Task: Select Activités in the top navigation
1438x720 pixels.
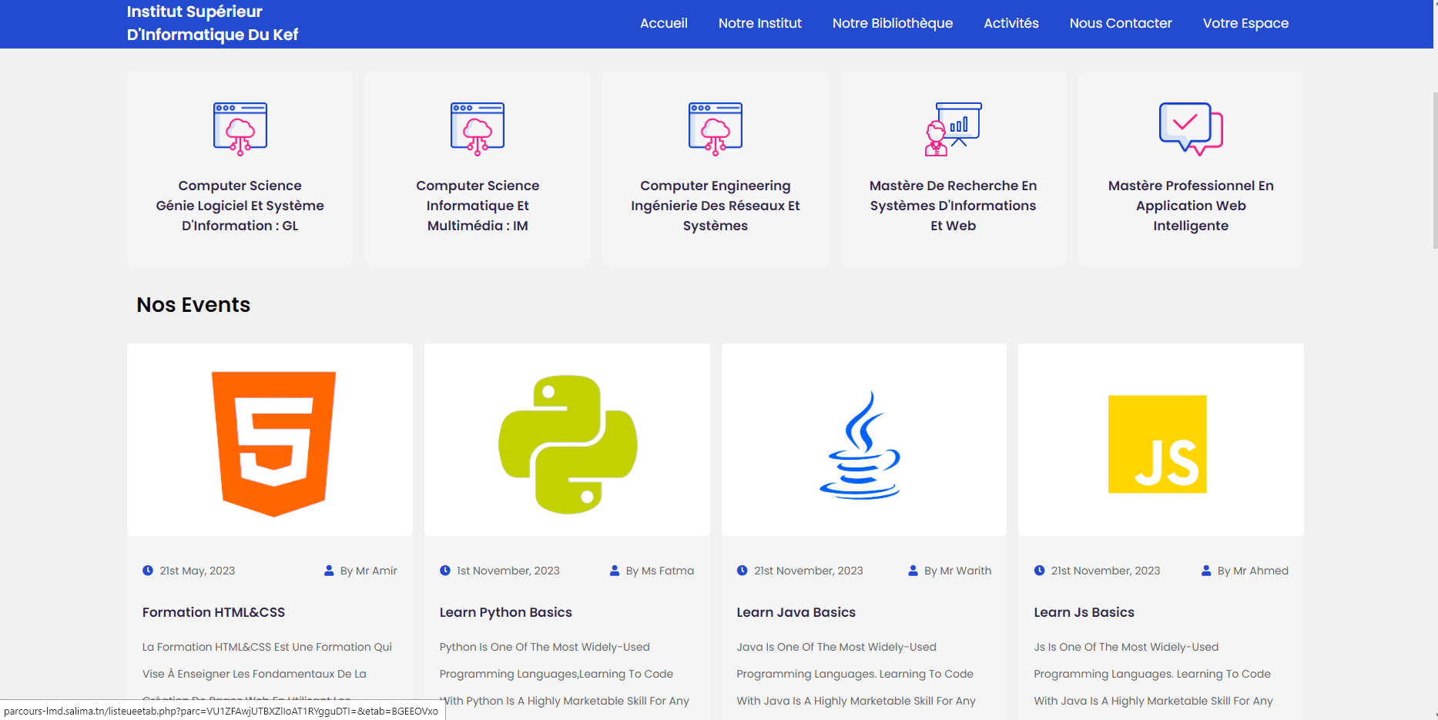Action: click(1011, 23)
